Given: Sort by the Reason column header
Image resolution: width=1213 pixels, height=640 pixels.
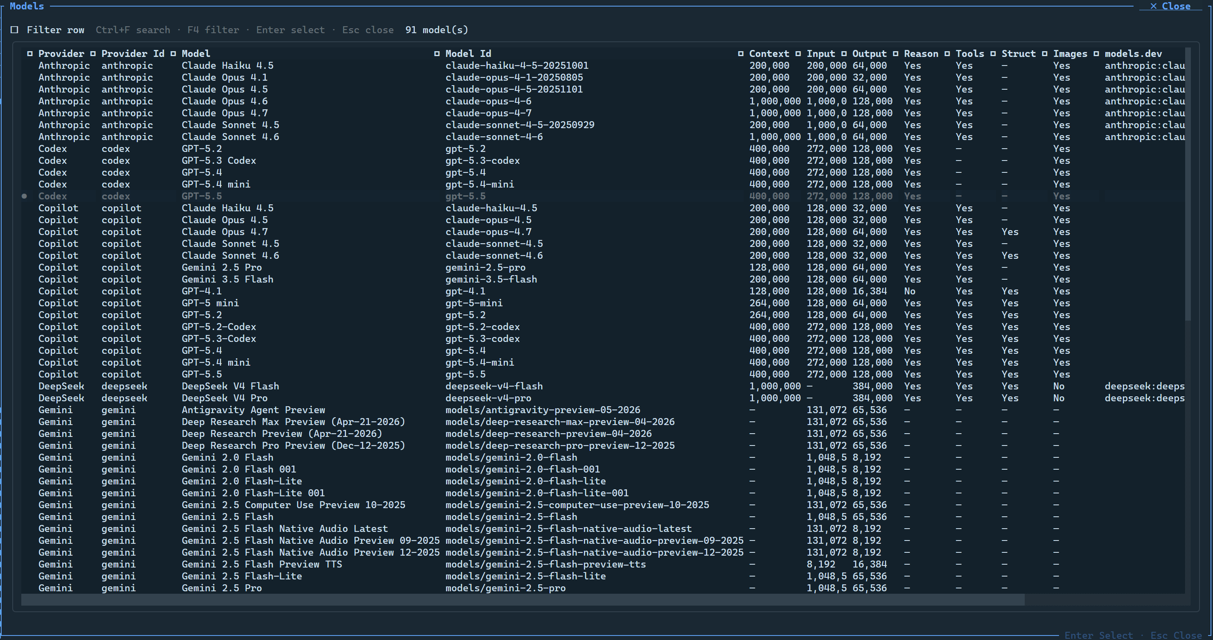Looking at the screenshot, I should pyautogui.click(x=921, y=54).
